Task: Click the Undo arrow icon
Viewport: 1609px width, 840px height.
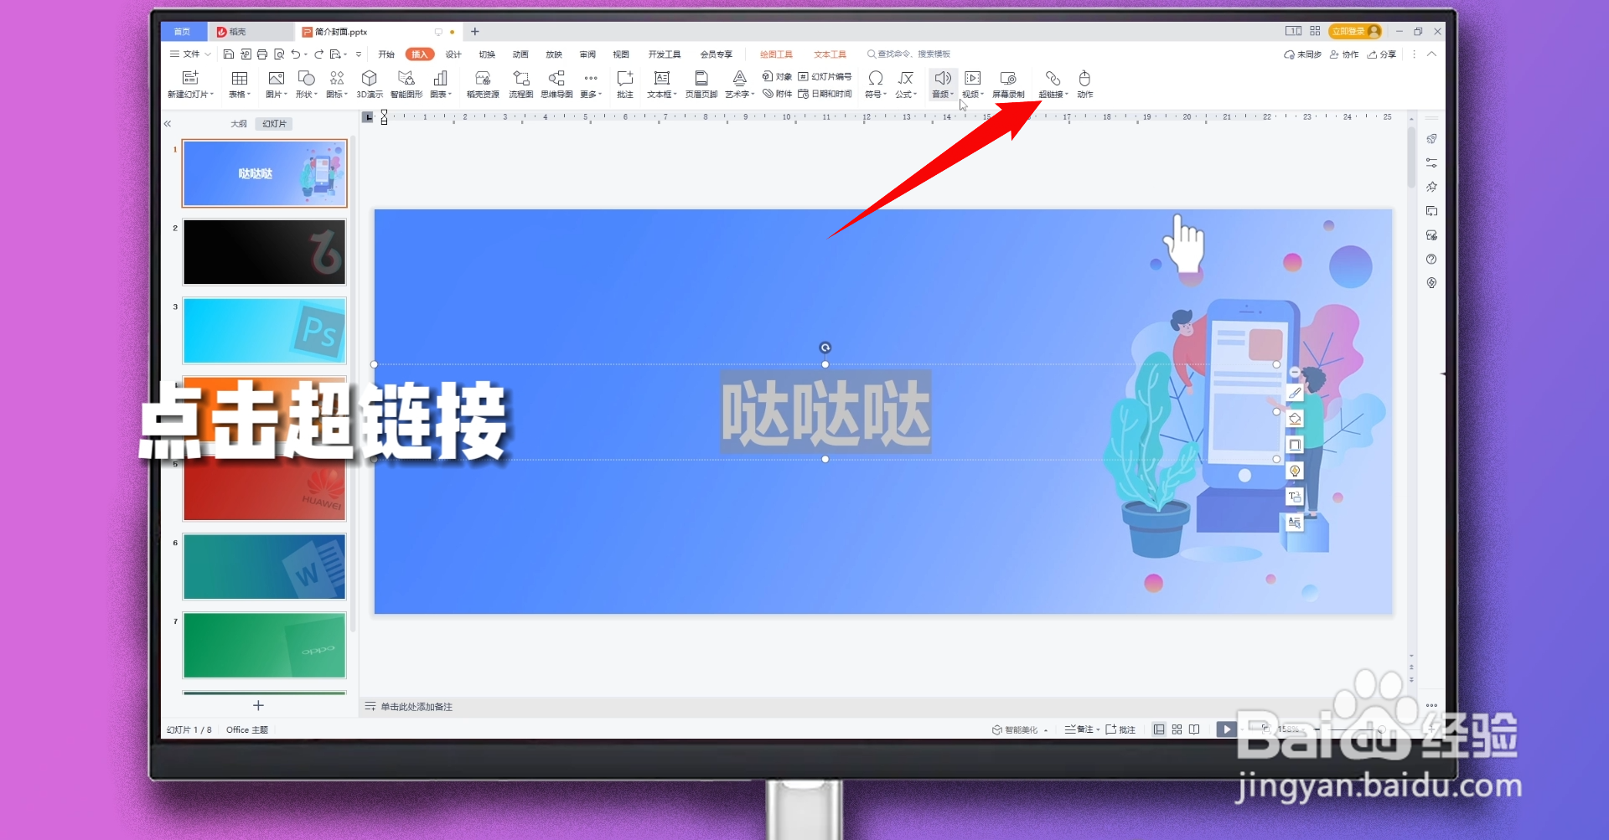Action: (x=295, y=54)
